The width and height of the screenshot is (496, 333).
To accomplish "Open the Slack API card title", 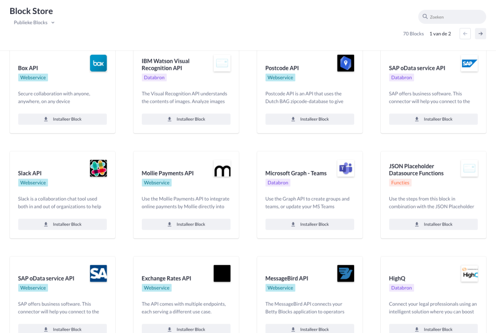I will [x=30, y=173].
